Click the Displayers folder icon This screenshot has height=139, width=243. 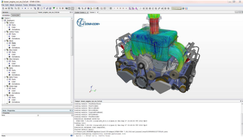coord(5,20)
